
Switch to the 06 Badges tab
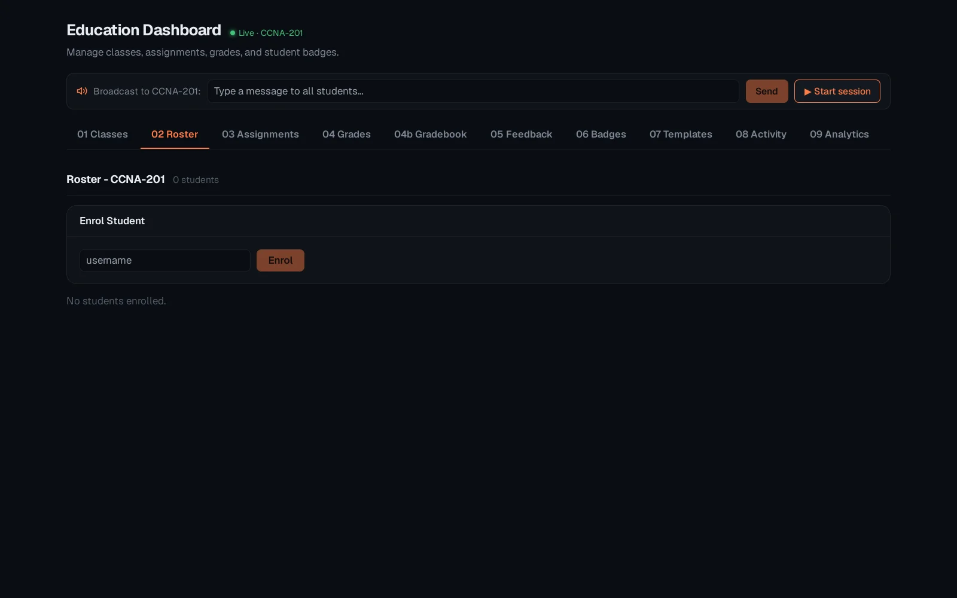[x=601, y=134]
